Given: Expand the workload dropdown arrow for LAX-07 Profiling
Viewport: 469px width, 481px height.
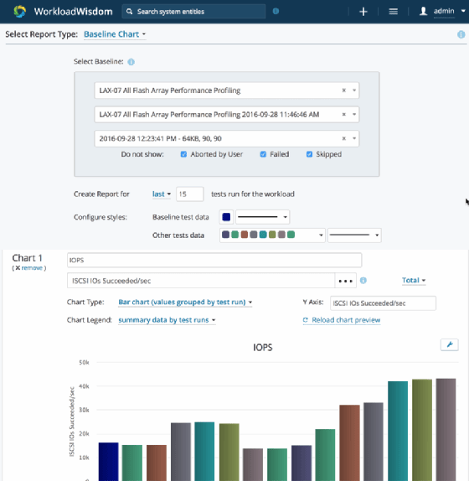Looking at the screenshot, I should (x=354, y=91).
